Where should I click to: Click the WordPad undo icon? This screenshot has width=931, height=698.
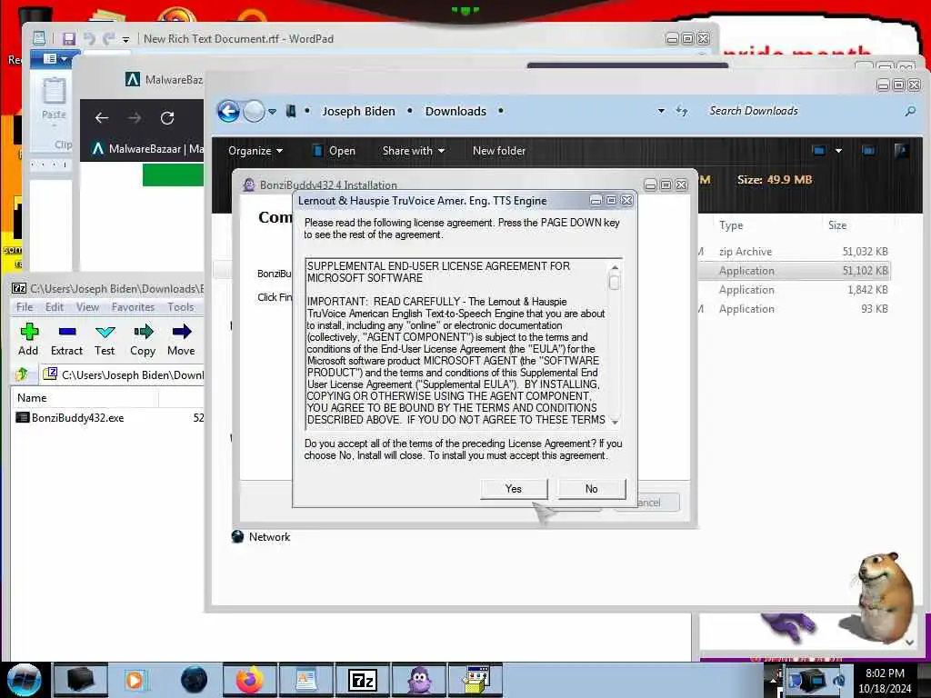89,39
